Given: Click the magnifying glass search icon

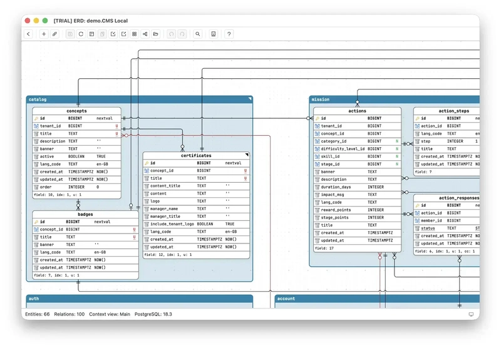Looking at the screenshot, I should (x=198, y=34).
